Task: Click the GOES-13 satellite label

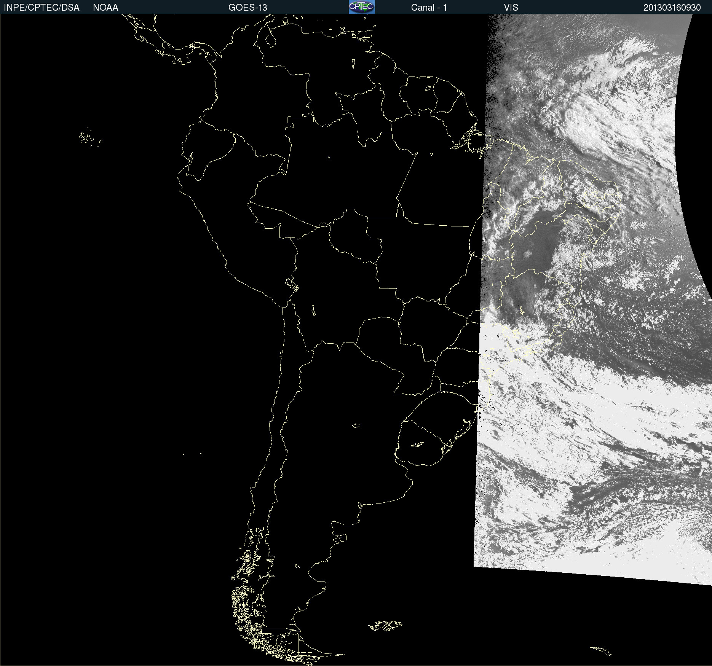Action: 247,8
